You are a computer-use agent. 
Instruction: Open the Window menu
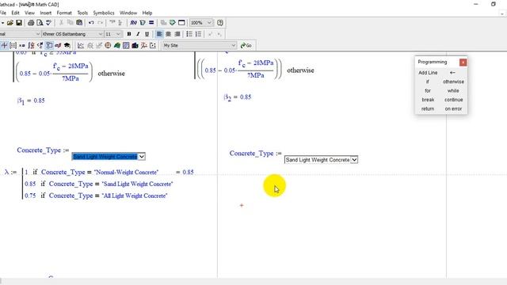pos(128,13)
